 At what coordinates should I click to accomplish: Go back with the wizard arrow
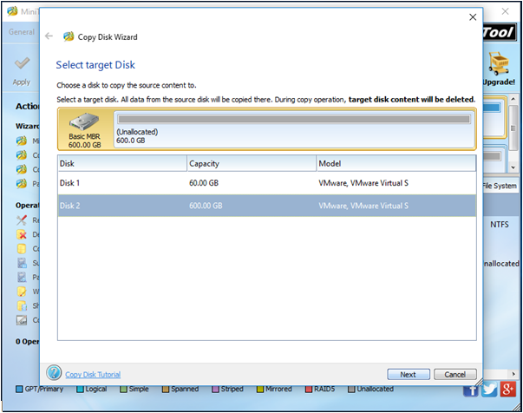49,36
